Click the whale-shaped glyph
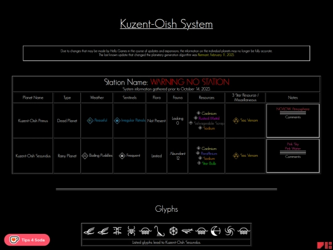This screenshot has height=250, width=333. [x=187, y=230]
